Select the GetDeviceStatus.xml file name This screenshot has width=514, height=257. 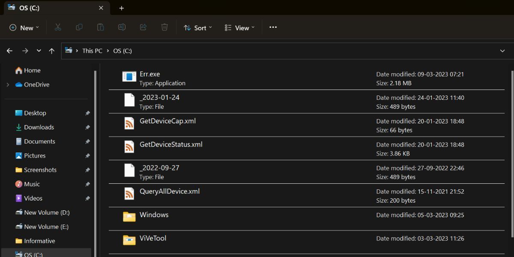coord(171,144)
